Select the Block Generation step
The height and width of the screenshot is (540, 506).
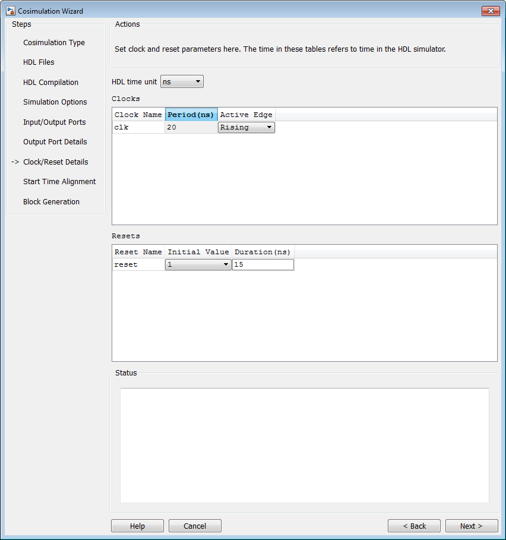coord(51,202)
